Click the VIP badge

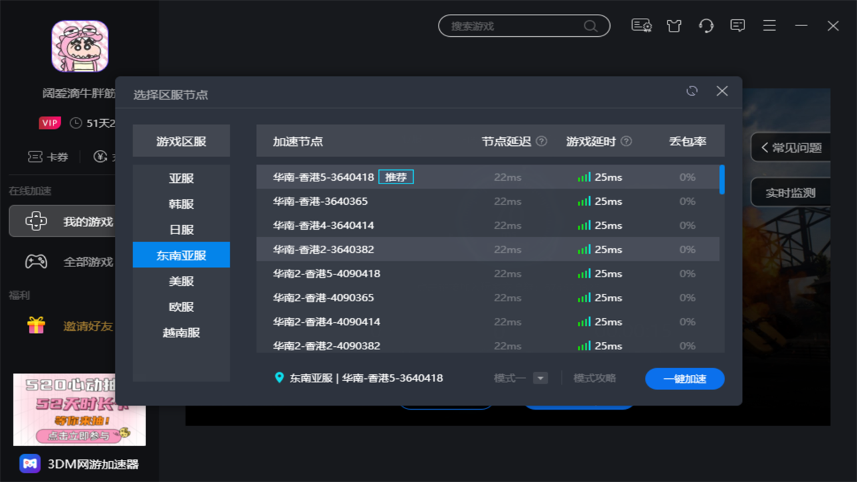coord(50,123)
